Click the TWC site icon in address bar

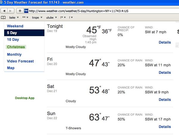26,11
